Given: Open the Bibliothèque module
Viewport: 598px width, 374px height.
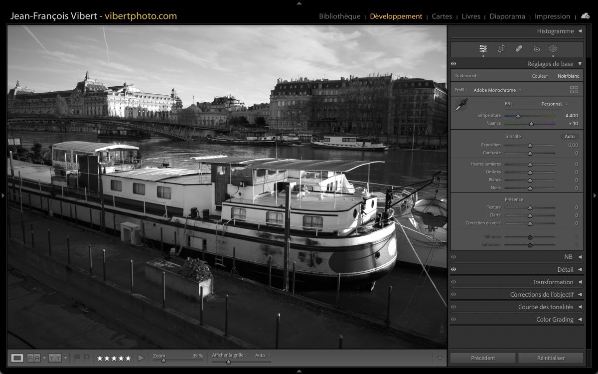Looking at the screenshot, I should click(339, 16).
